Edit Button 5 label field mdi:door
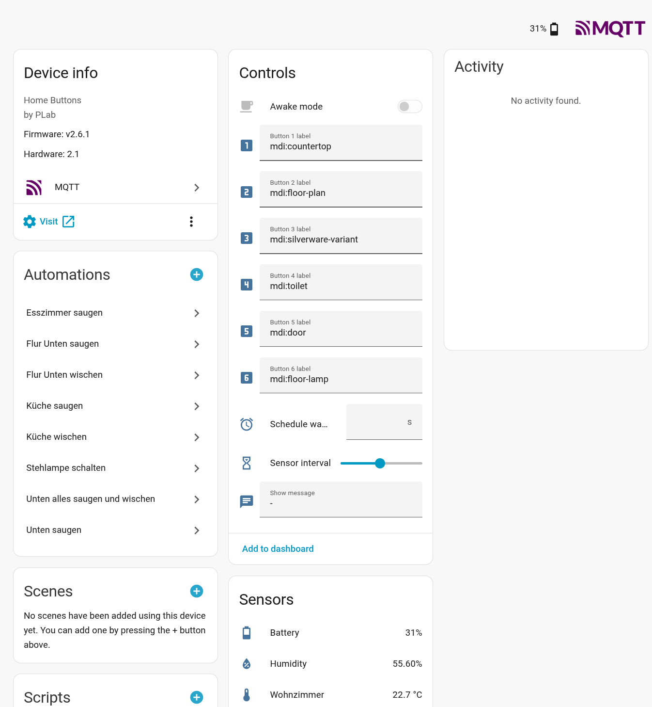This screenshot has width=652, height=707. click(341, 329)
